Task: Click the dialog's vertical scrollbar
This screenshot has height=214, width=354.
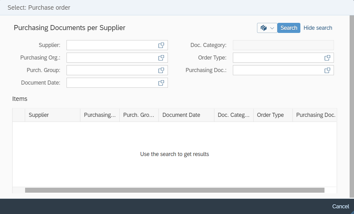Action: pos(351,107)
